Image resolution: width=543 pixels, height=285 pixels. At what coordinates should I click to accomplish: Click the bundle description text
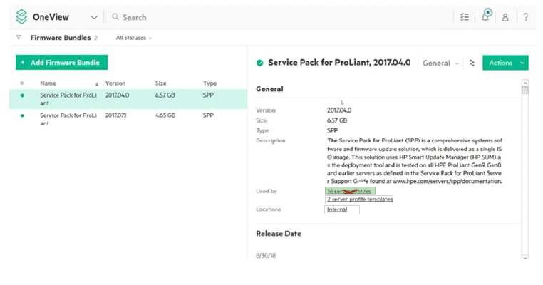[x=415, y=161]
